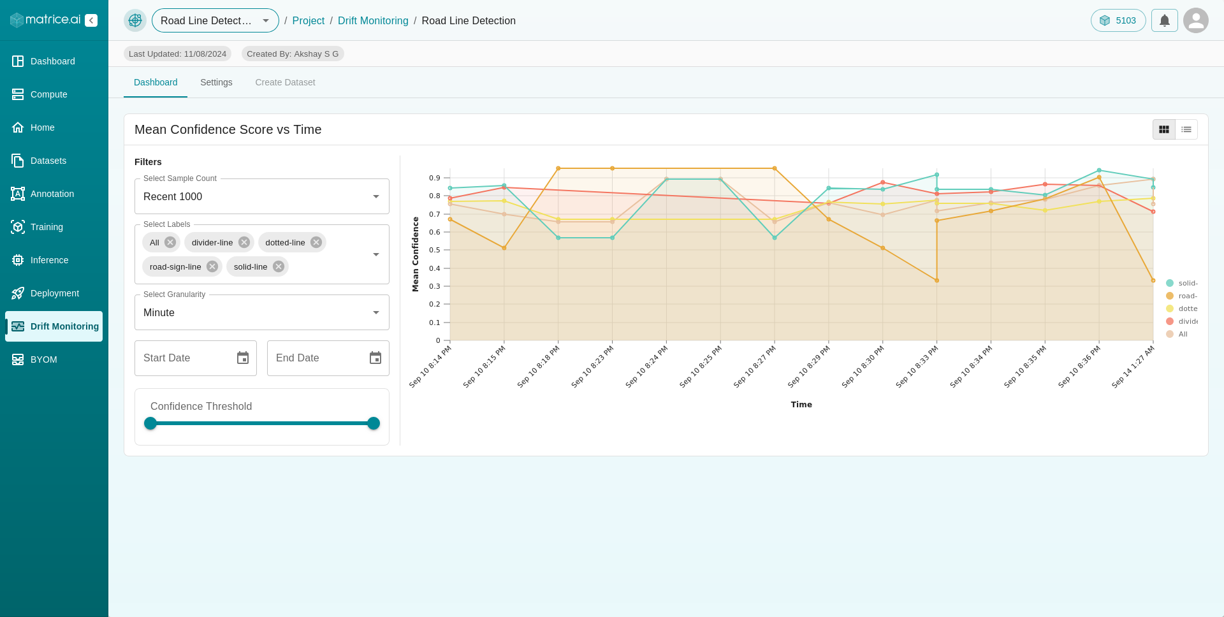This screenshot has width=1224, height=617.
Task: Switch chart to list view
Action: pos(1186,129)
